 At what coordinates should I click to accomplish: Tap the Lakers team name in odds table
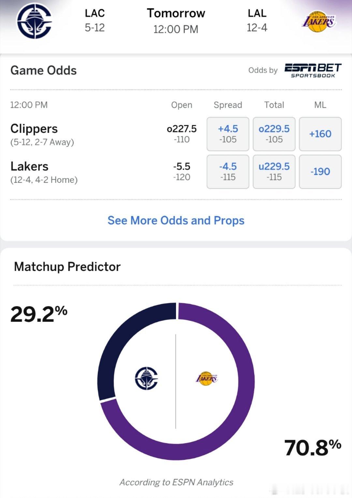[x=29, y=166]
